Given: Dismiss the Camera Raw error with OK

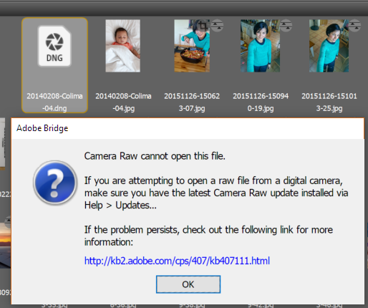Looking at the screenshot, I should click(x=188, y=284).
